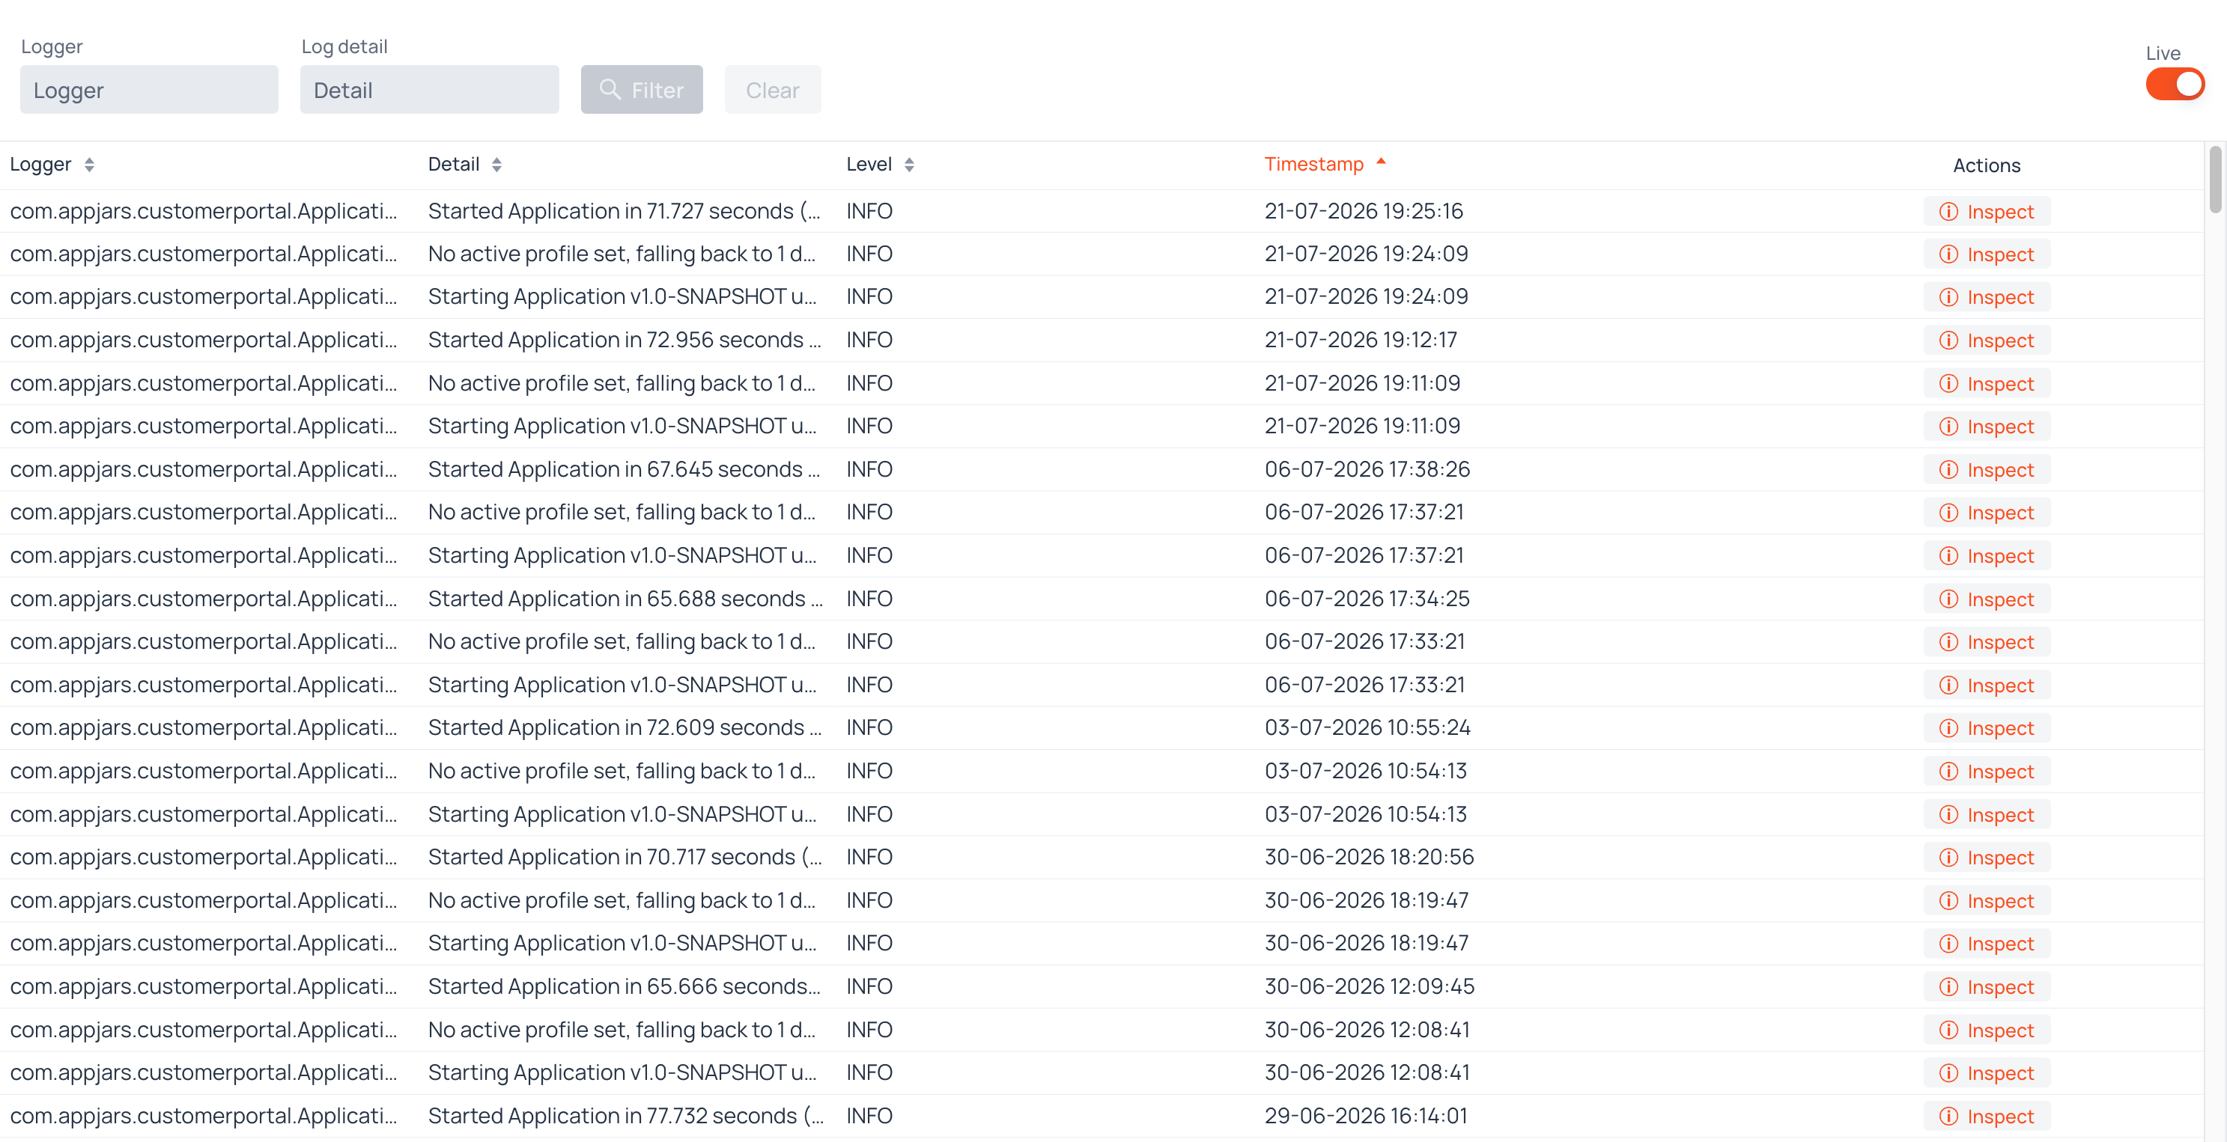Sort by the Detail column sort arrows

[496, 165]
